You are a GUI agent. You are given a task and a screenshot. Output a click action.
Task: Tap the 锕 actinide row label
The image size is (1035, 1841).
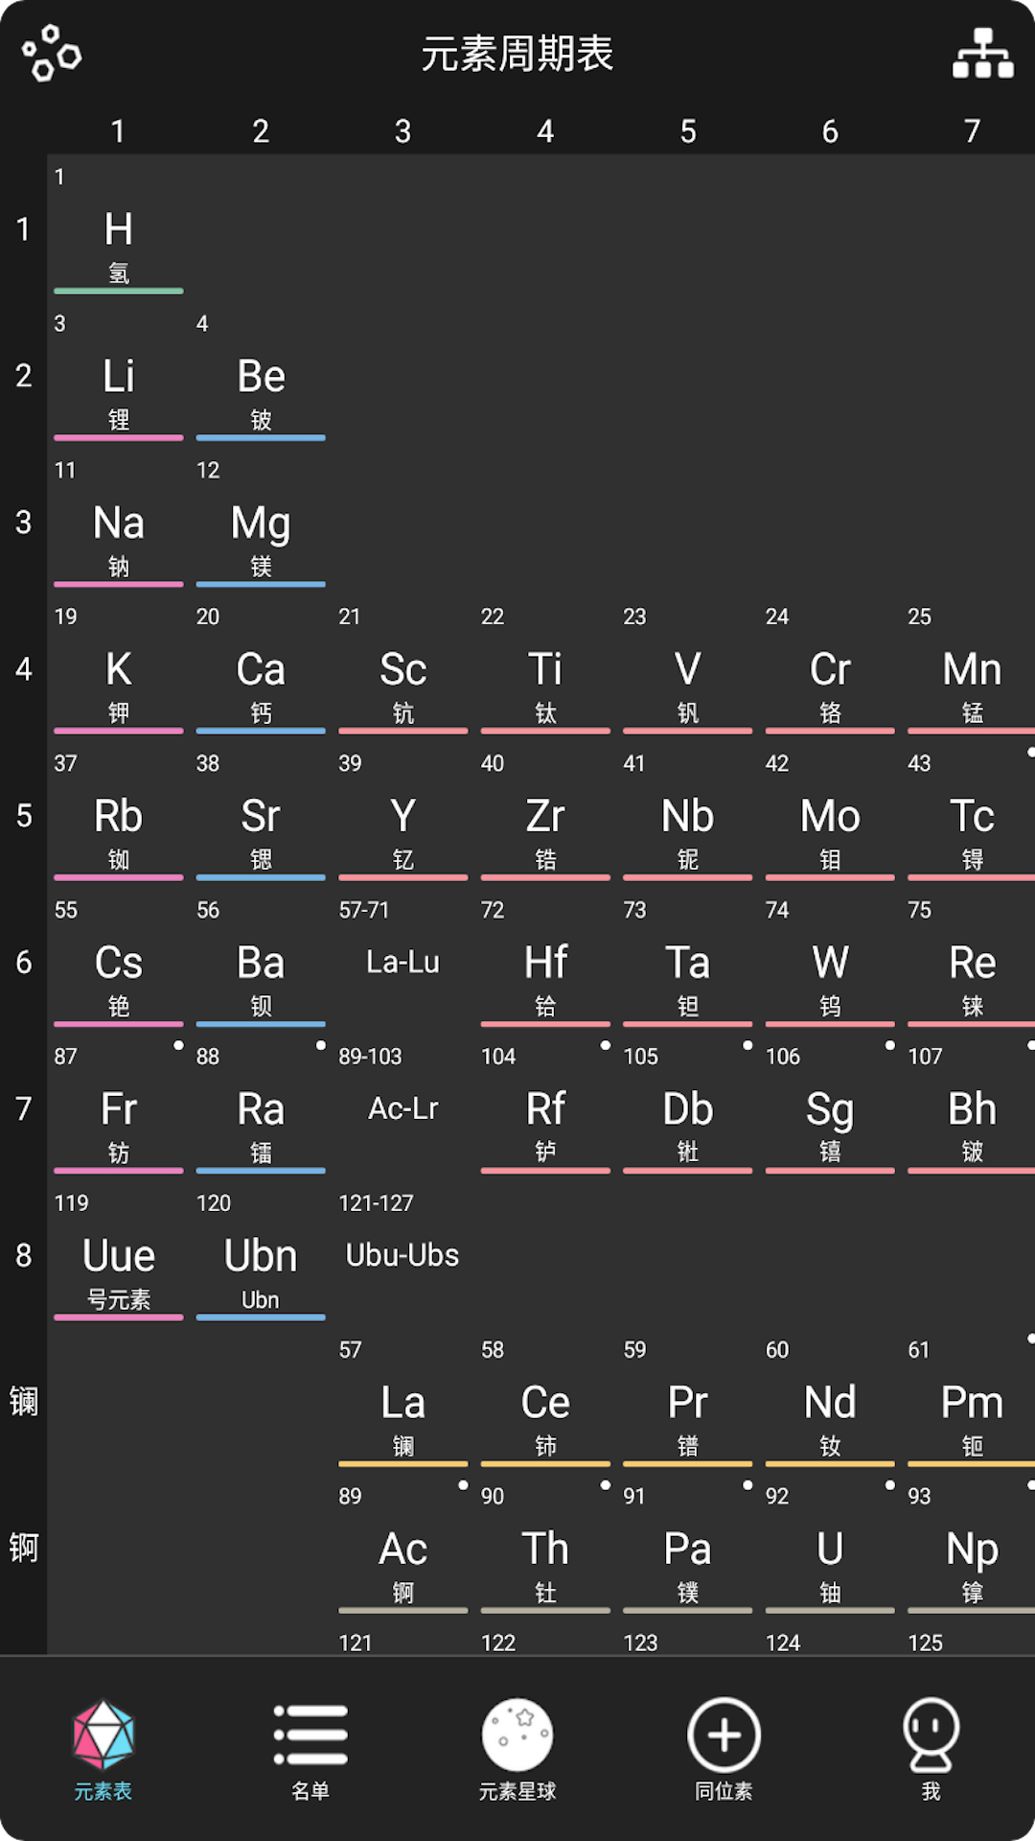coord(24,1549)
